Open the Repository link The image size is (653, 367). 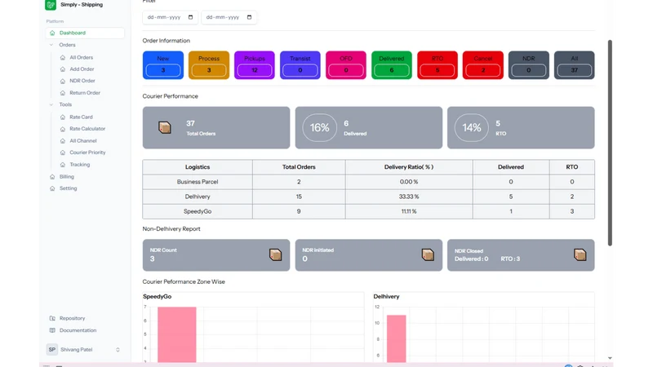pos(72,318)
